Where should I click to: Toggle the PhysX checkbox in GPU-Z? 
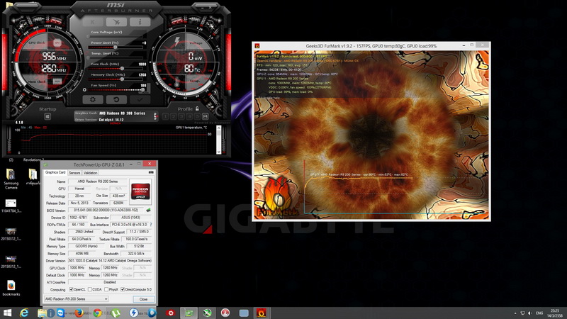tap(106, 289)
